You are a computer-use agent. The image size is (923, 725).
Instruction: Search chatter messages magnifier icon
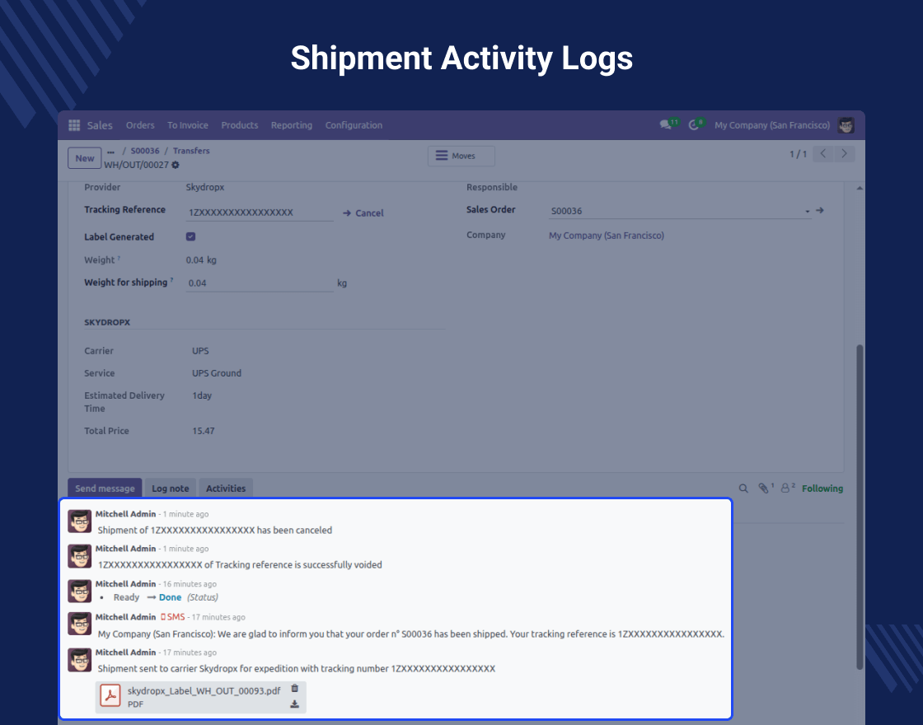[x=743, y=489]
